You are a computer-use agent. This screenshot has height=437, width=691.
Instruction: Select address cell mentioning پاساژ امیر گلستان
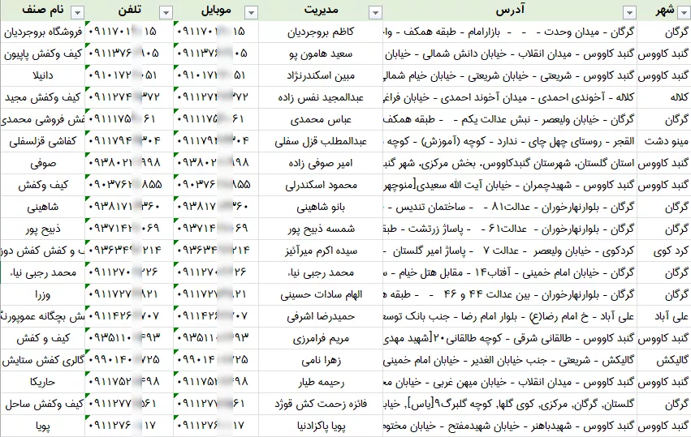coord(510,251)
